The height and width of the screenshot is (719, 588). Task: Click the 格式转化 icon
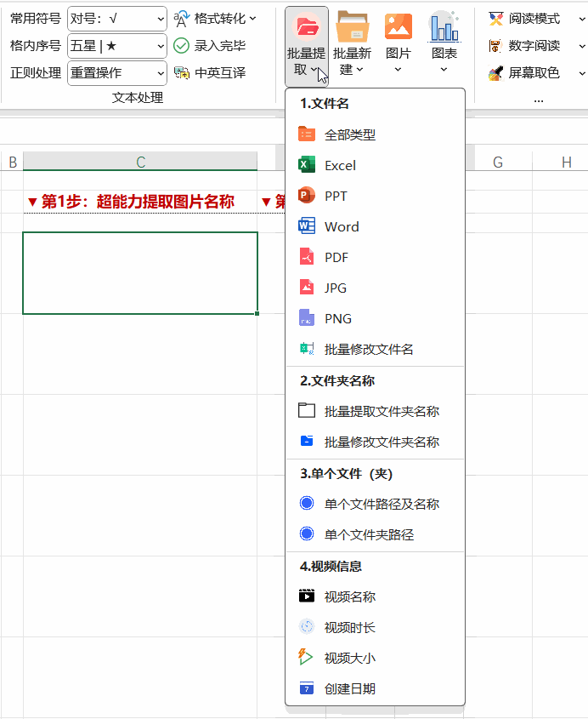pos(181,19)
